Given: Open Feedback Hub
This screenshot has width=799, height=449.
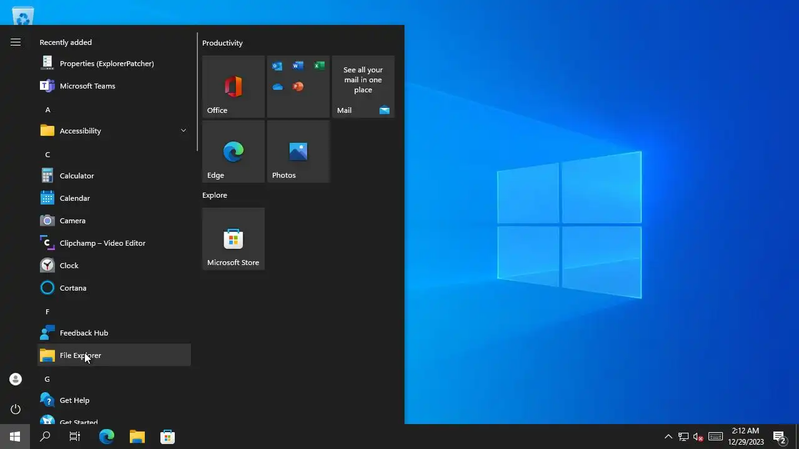Looking at the screenshot, I should click(x=114, y=333).
